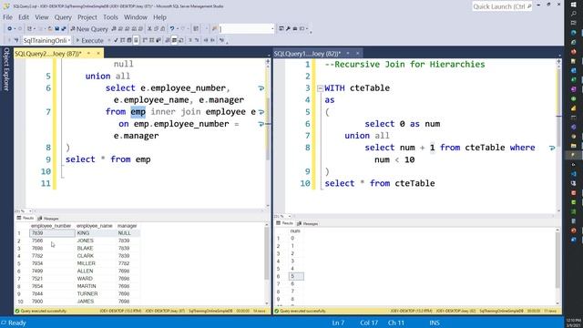Viewport: 583px width, 328px height.
Task: Click the Windows taskbar search icon
Action: coord(574,14)
